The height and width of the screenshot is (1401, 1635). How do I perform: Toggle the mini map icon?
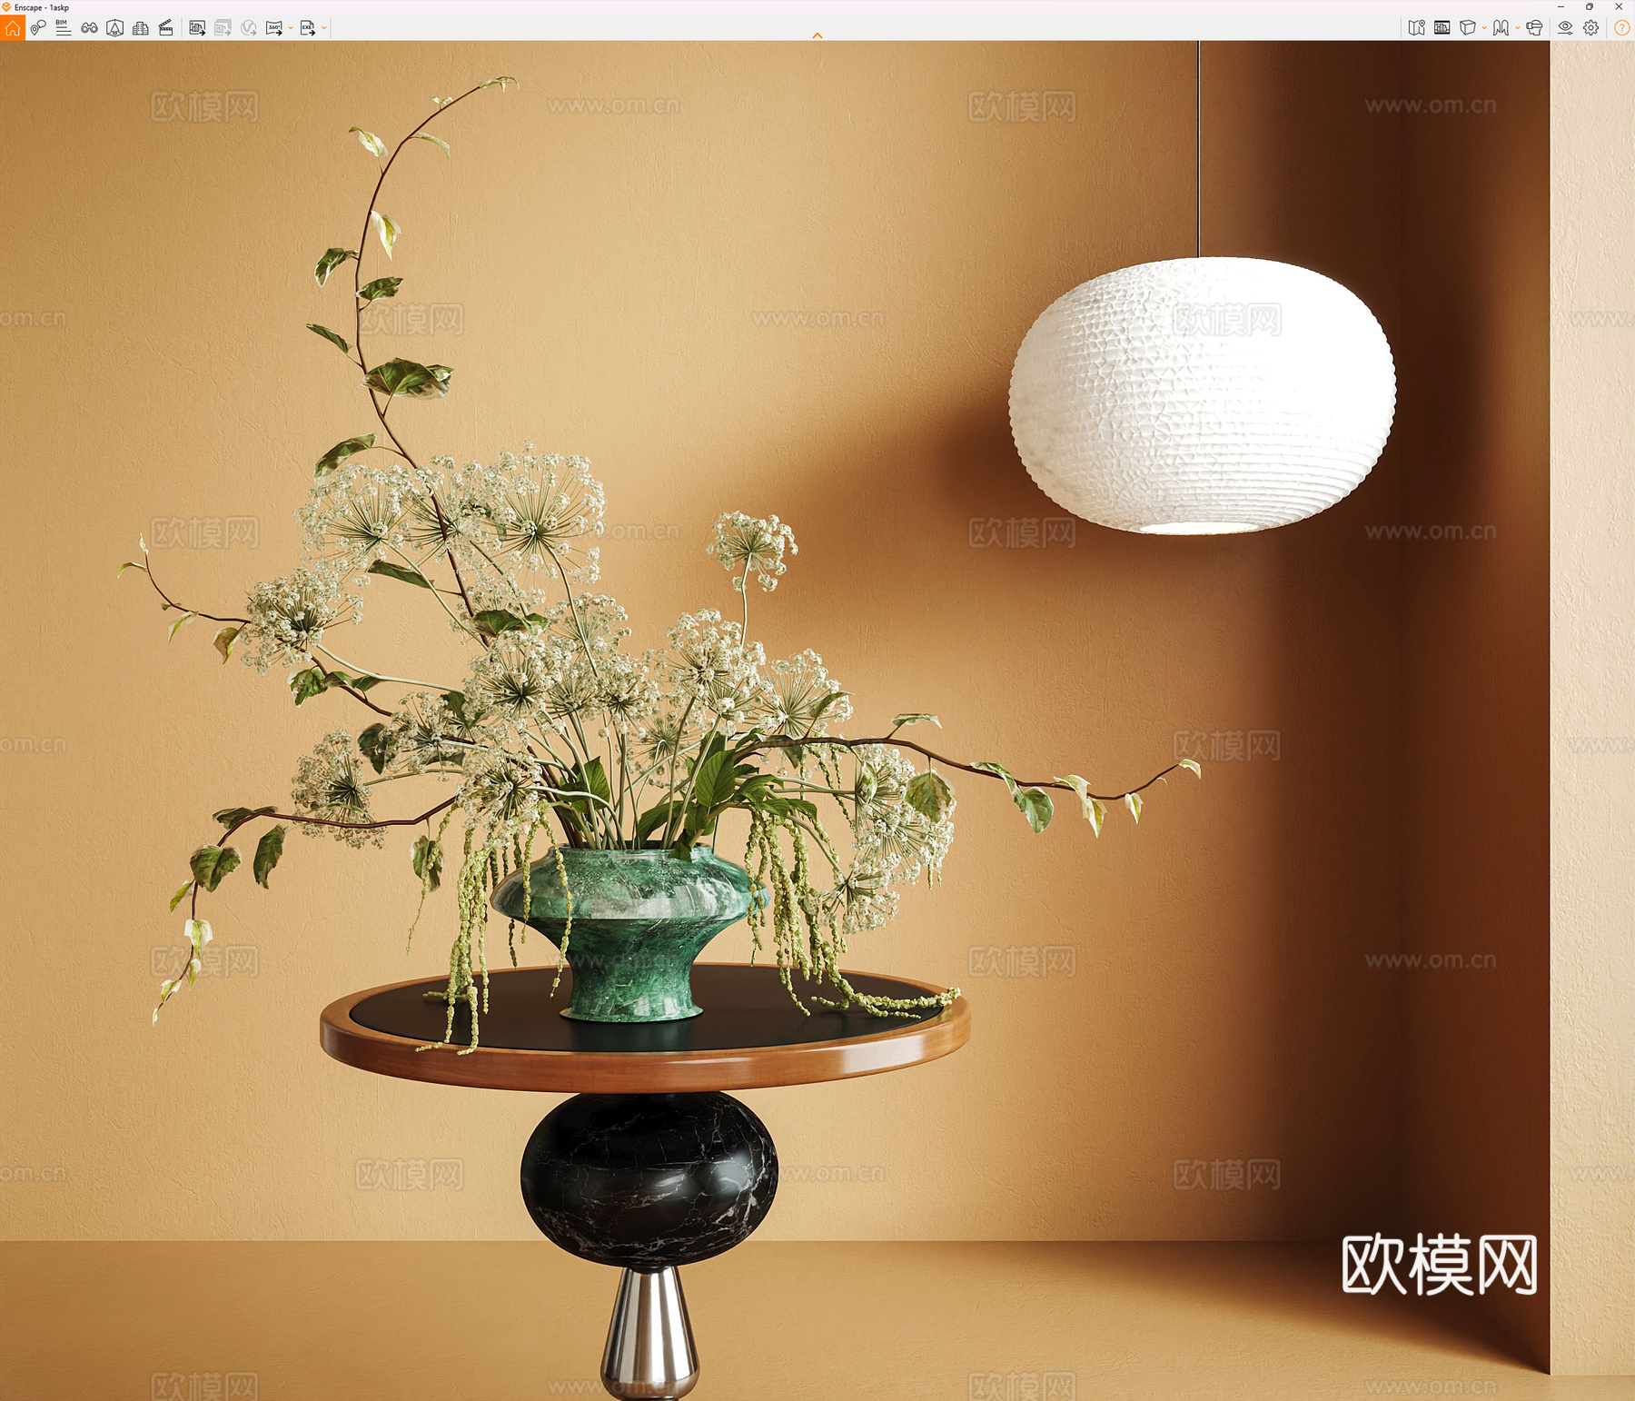[x=1416, y=28]
